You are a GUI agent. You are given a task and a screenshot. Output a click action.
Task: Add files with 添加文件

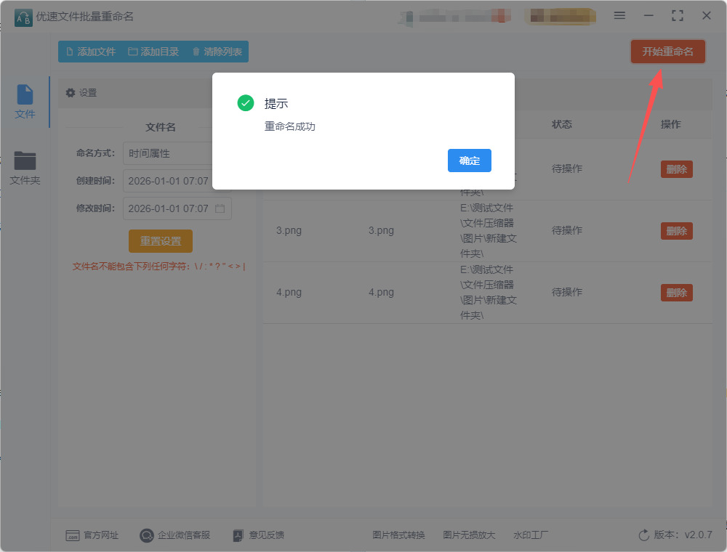click(91, 52)
